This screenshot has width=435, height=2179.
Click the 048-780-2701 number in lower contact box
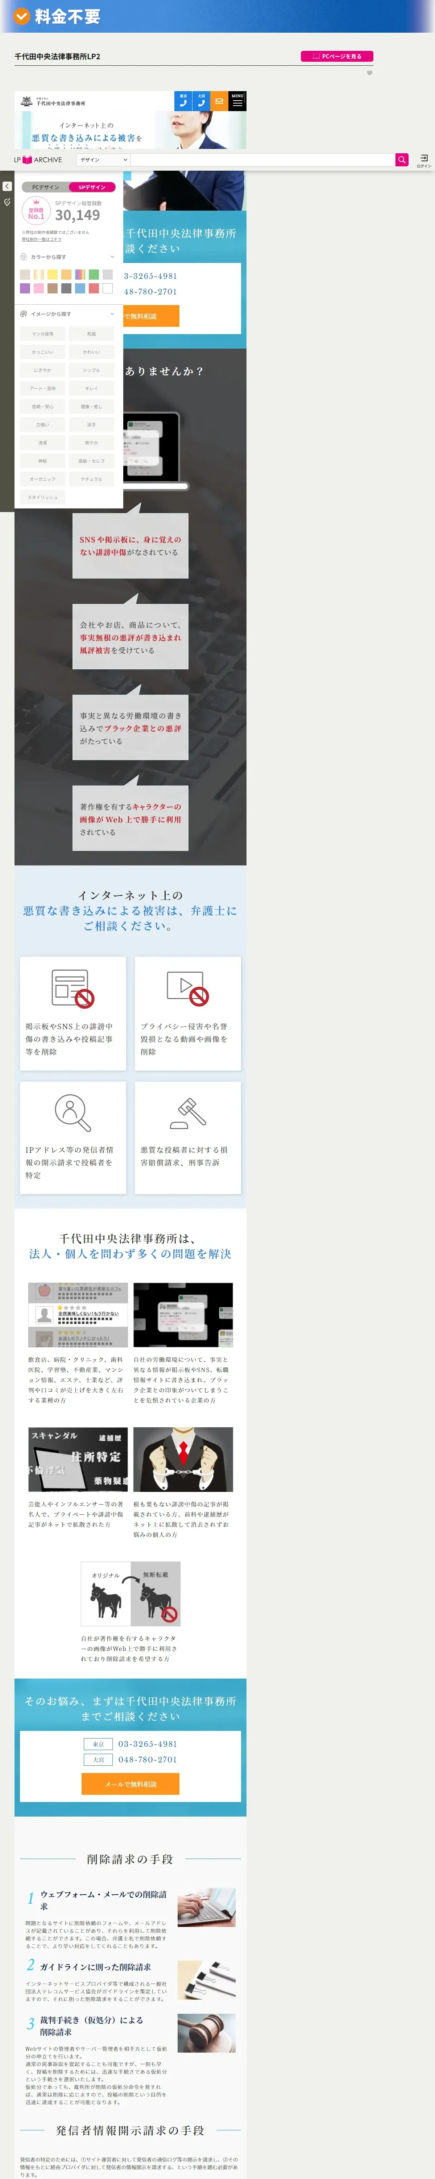(148, 1760)
